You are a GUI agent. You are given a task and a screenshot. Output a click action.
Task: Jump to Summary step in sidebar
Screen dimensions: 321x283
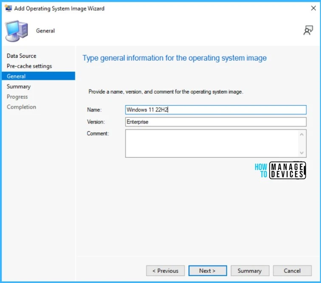pyautogui.click(x=19, y=87)
